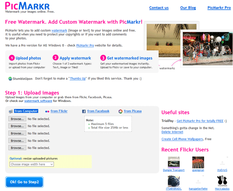
Task: Click the Useful sites heading
Action: [176, 112]
